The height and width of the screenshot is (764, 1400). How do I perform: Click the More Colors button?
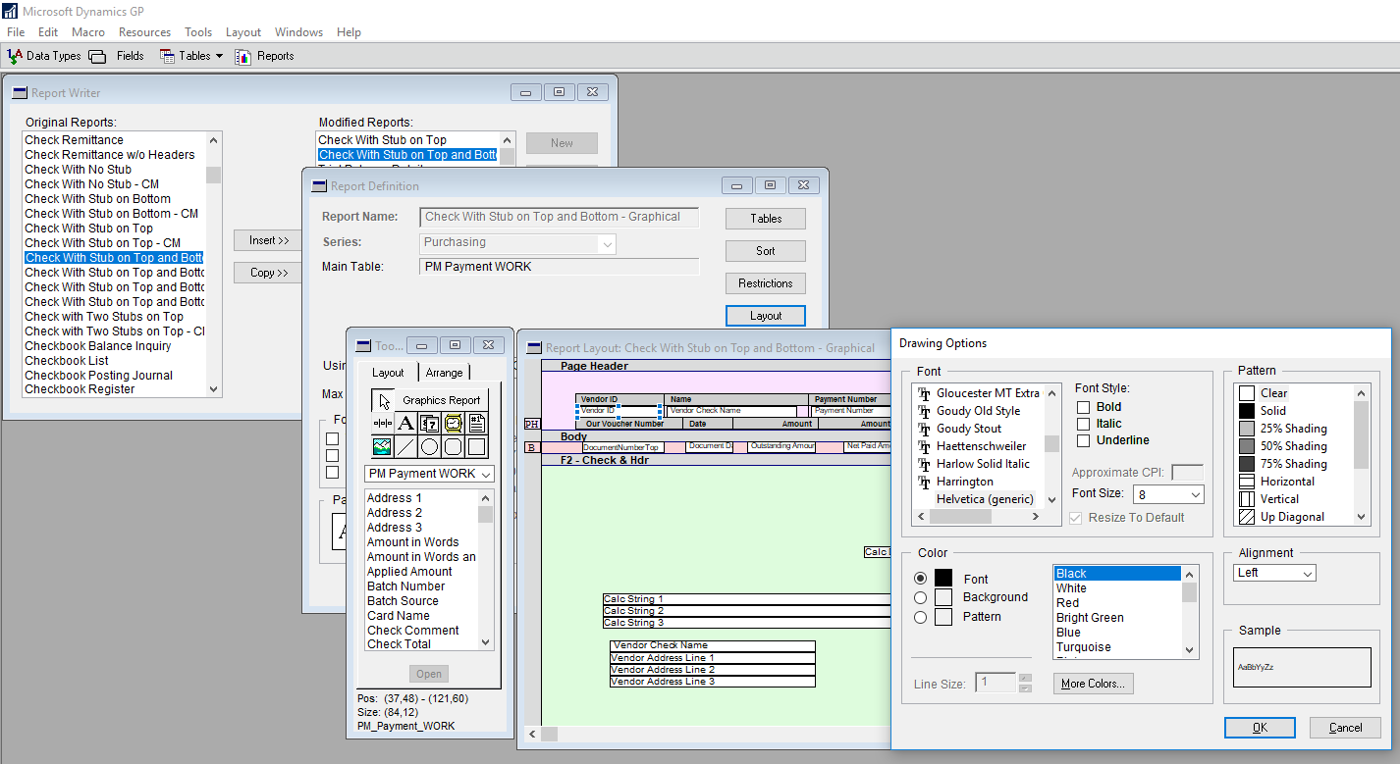(x=1094, y=684)
